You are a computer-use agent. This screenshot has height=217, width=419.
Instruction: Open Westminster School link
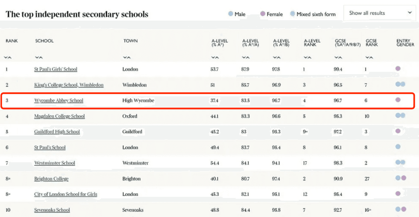(x=55, y=163)
